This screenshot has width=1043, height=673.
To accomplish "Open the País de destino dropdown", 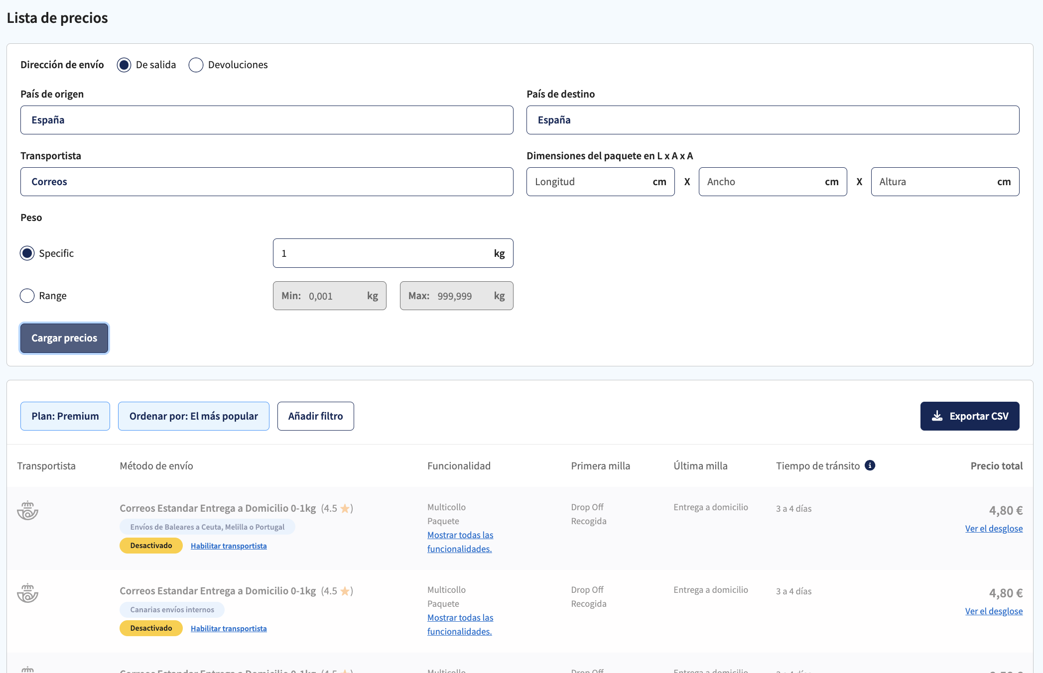I will pyautogui.click(x=773, y=120).
